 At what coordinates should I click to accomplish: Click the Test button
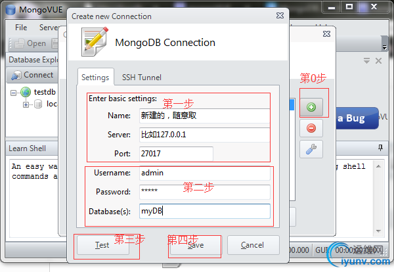click(103, 245)
